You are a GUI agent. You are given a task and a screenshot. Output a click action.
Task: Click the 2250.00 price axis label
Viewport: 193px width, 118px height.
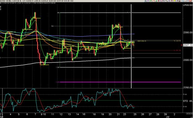(188, 87)
